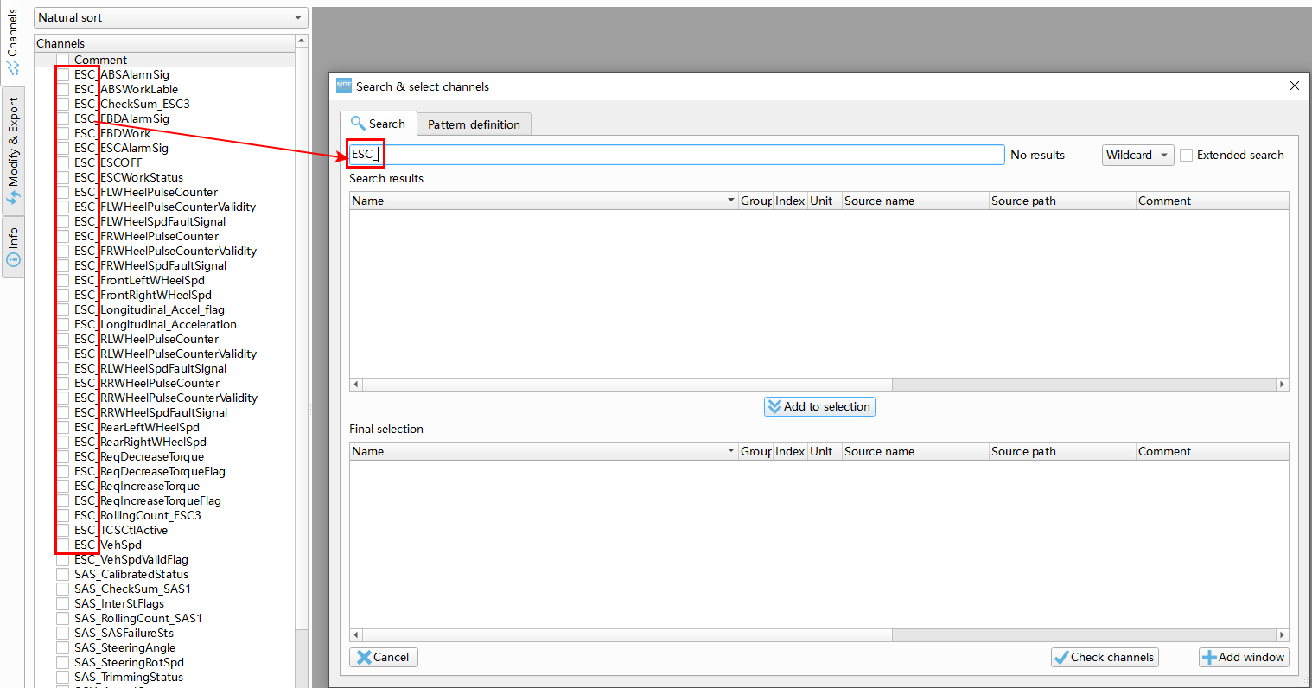Select the SAS_SteeringRotSpd channel

(x=129, y=662)
